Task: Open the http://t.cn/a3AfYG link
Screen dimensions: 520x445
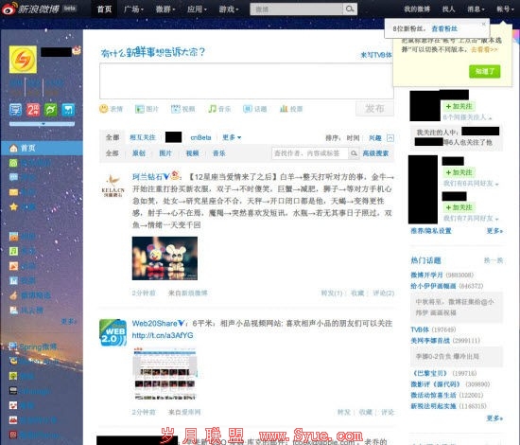Action: point(163,335)
